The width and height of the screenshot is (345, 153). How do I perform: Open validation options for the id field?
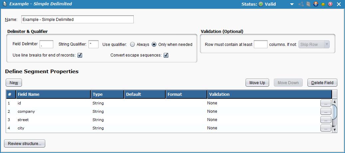[326, 103]
